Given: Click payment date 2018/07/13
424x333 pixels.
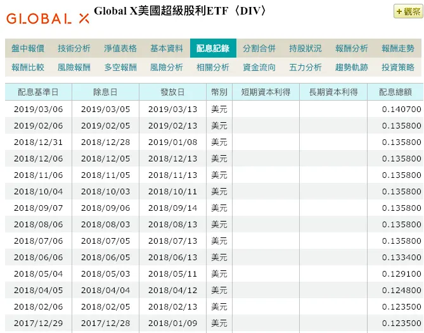Looking at the screenshot, I should (172, 241).
